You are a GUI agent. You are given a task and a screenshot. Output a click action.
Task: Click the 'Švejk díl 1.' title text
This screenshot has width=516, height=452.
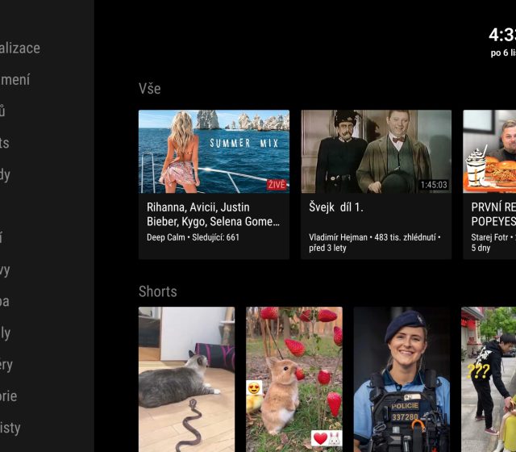(336, 207)
